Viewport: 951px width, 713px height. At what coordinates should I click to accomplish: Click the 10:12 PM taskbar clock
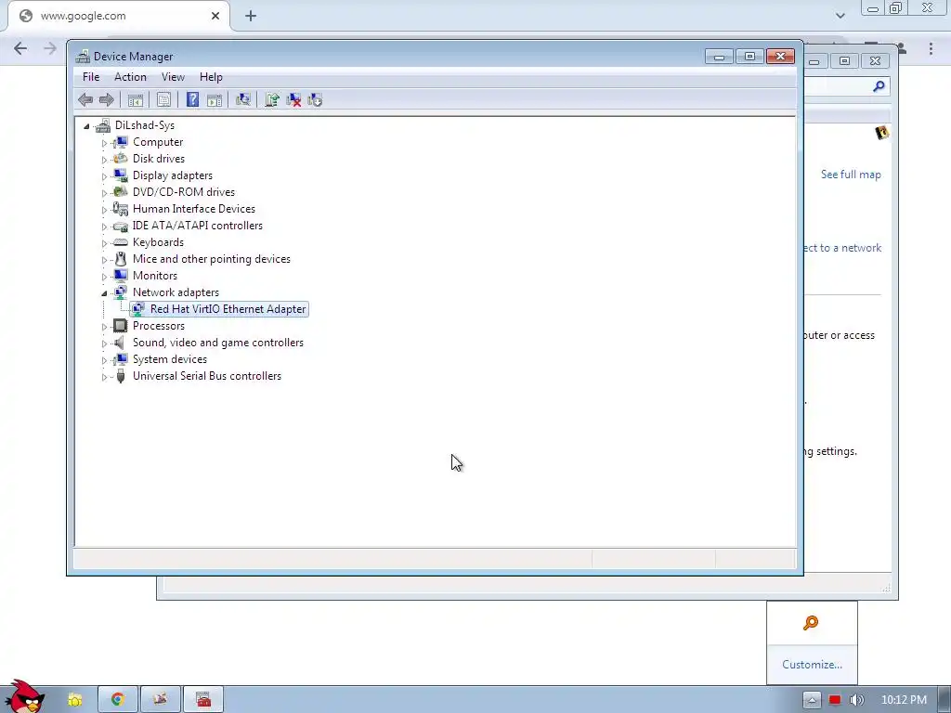tap(904, 700)
